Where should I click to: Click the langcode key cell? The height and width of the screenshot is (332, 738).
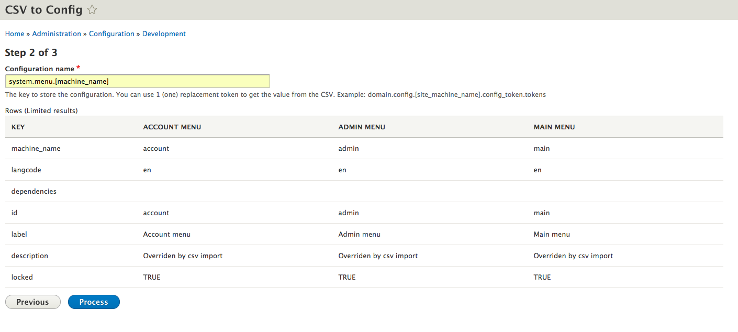point(26,170)
